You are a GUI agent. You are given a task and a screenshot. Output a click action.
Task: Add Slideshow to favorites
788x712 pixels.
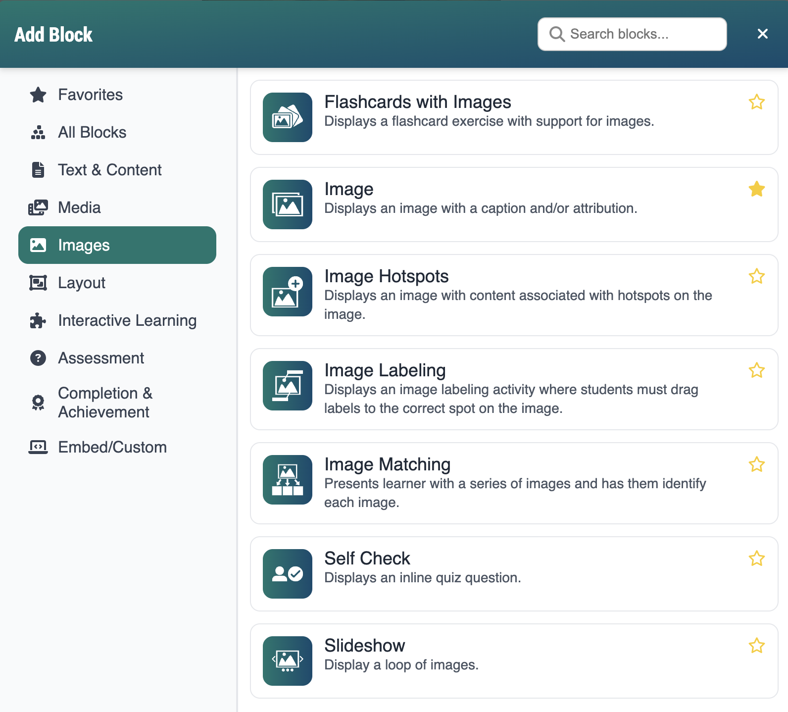757,646
